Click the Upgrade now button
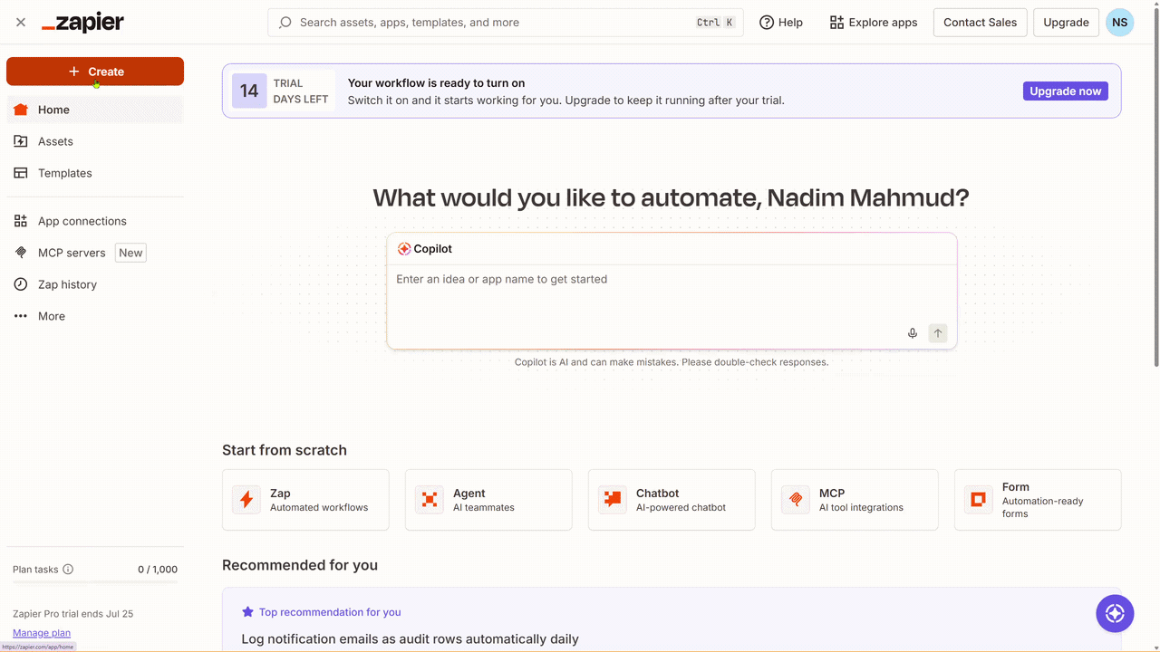Screen dimensions: 1160x652 [1066, 91]
